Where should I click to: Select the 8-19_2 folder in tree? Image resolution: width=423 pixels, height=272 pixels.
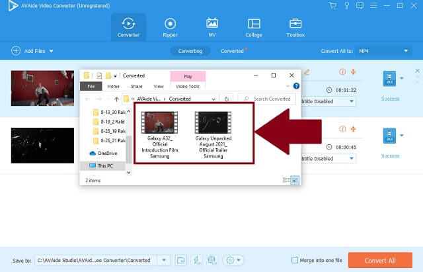(109, 122)
